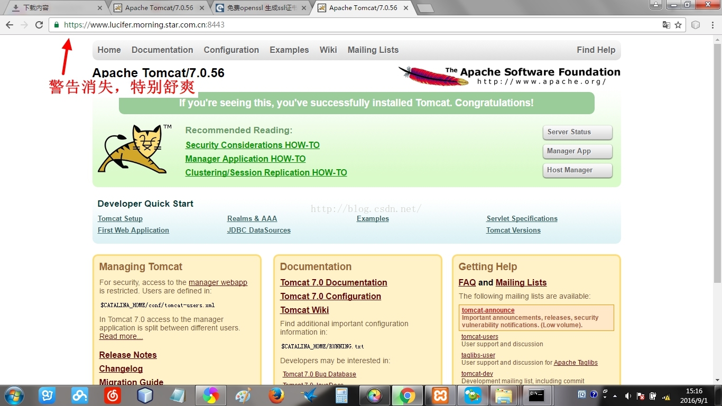This screenshot has width=722, height=406.
Task: Open Configuration in the Tomcat nav bar
Action: (231, 50)
